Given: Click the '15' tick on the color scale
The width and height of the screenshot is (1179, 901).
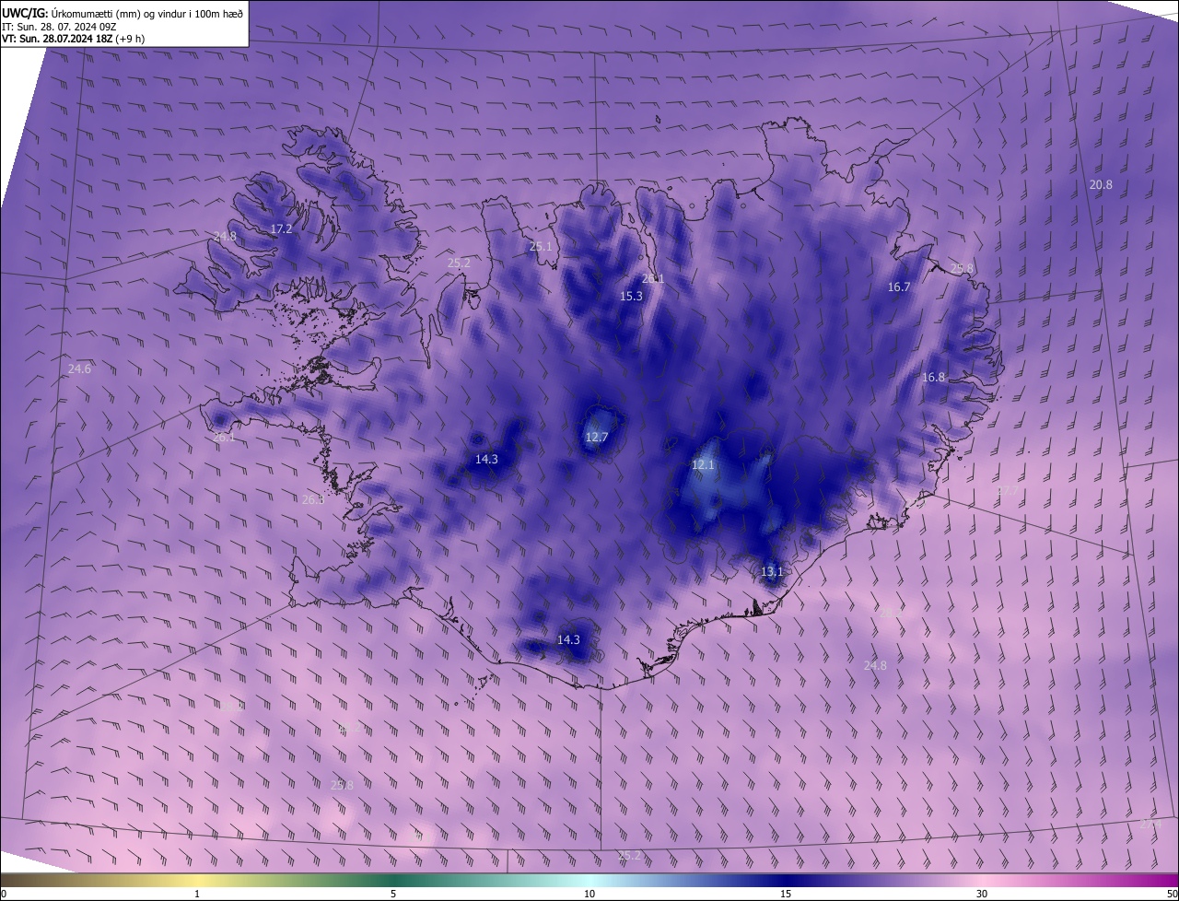Looking at the screenshot, I should click(786, 895).
